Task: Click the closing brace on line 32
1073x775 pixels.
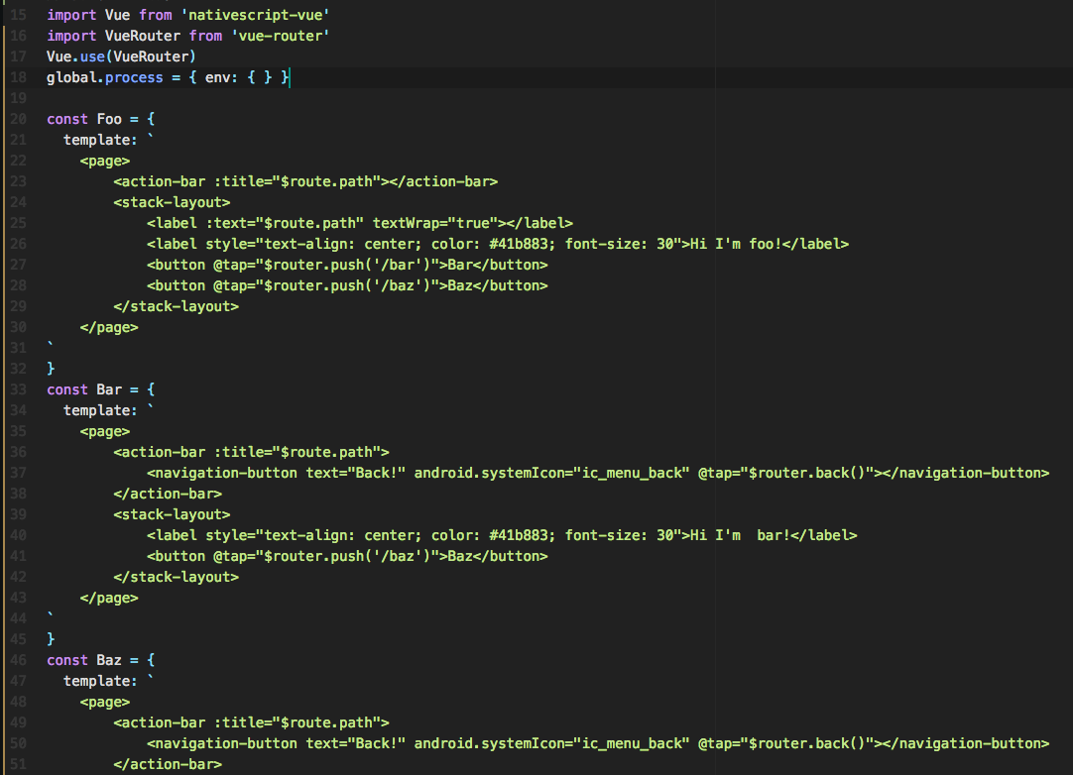Action: pos(51,369)
